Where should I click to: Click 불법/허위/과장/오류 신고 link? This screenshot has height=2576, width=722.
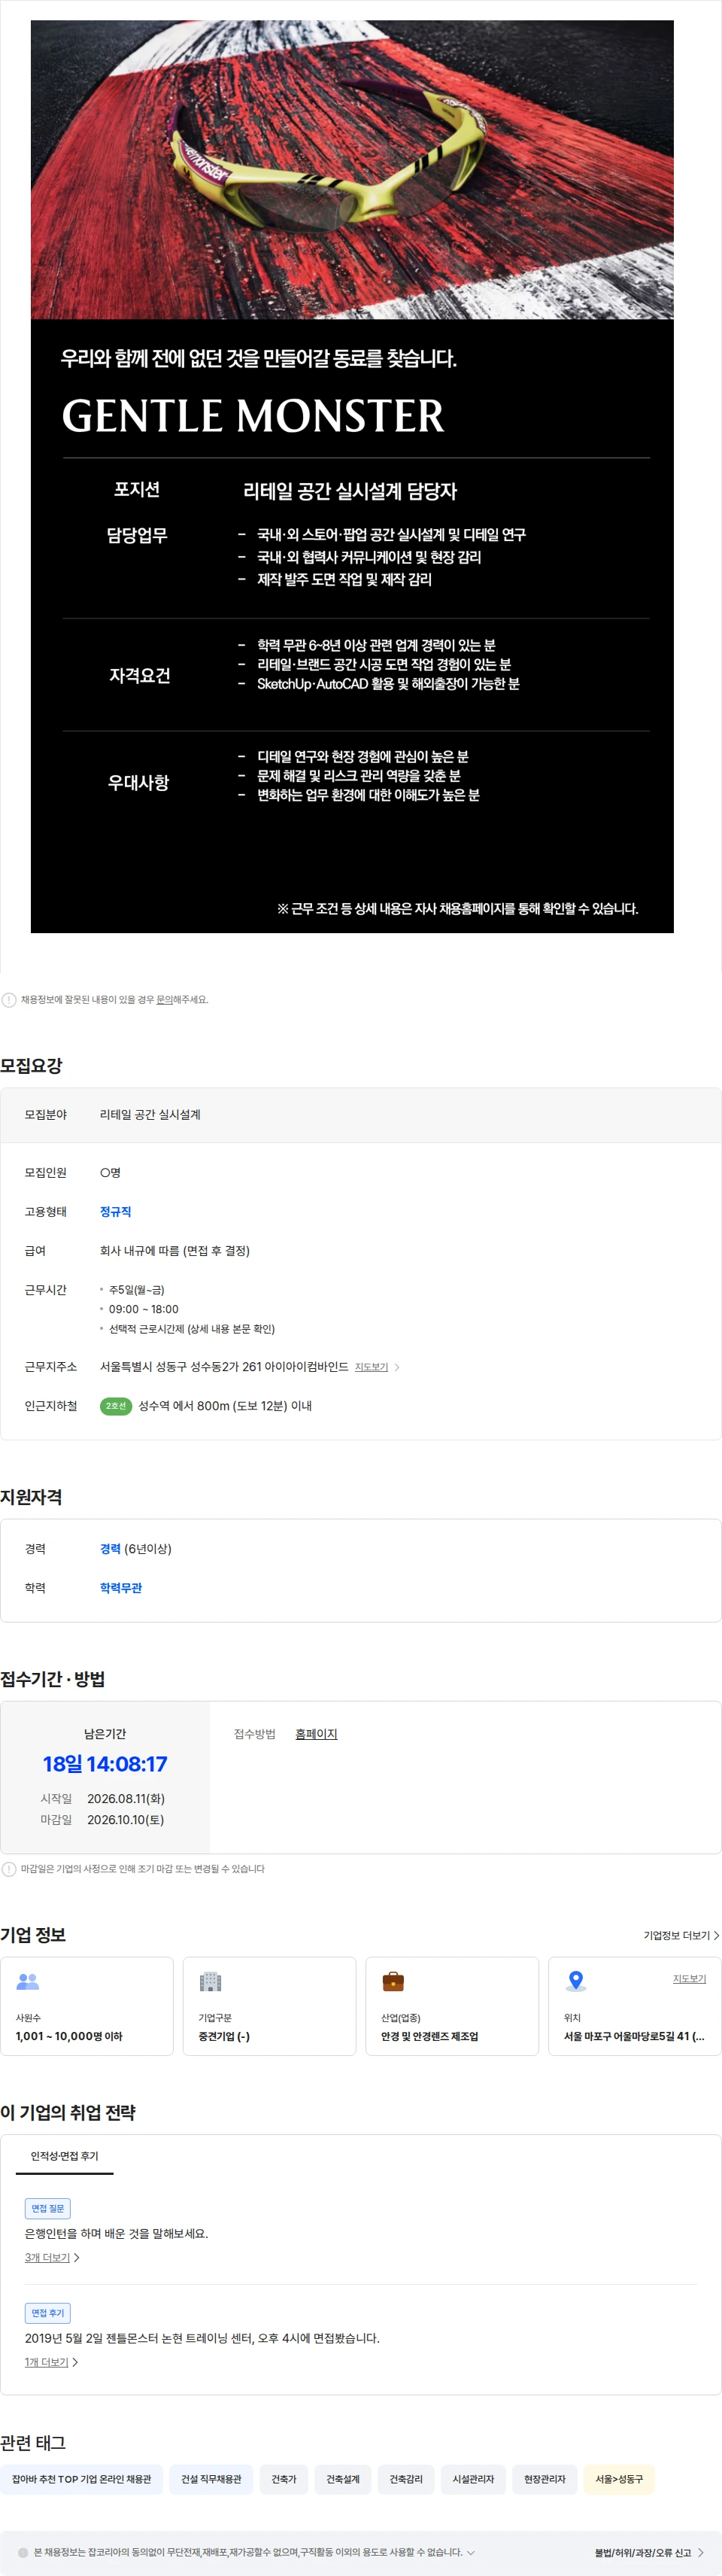point(642,2552)
